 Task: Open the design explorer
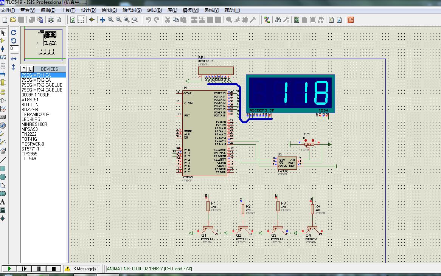tap(297, 20)
